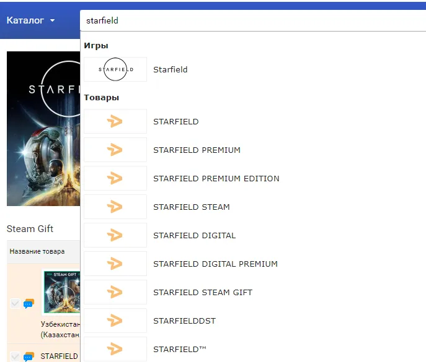This screenshot has width=426, height=362.
Task: Click the arrow icon beside STARFIELD STEAM
Action: coord(115,207)
